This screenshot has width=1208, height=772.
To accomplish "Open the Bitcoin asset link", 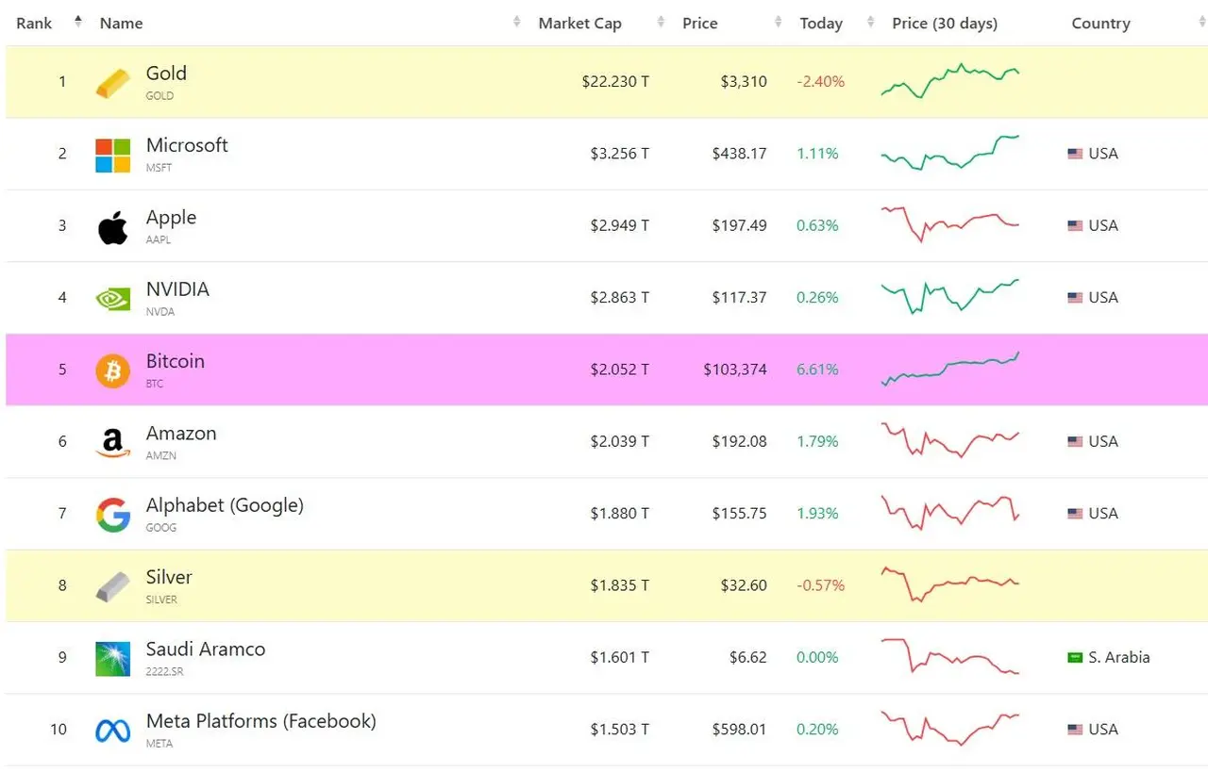I will 175,361.
